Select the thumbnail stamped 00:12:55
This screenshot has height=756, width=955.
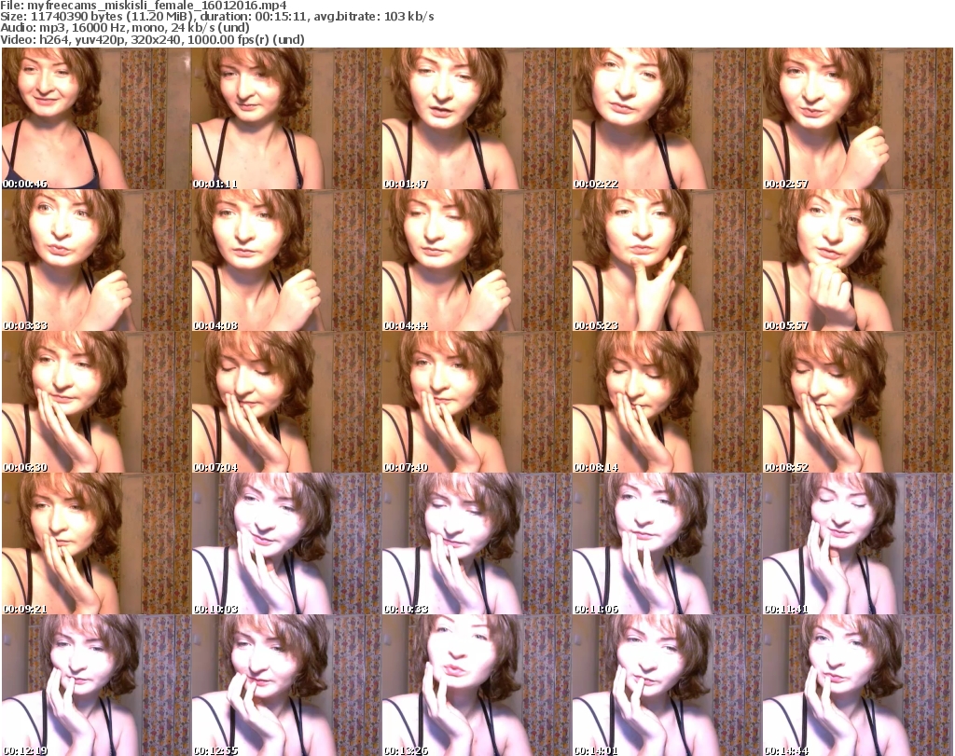[x=286, y=685]
